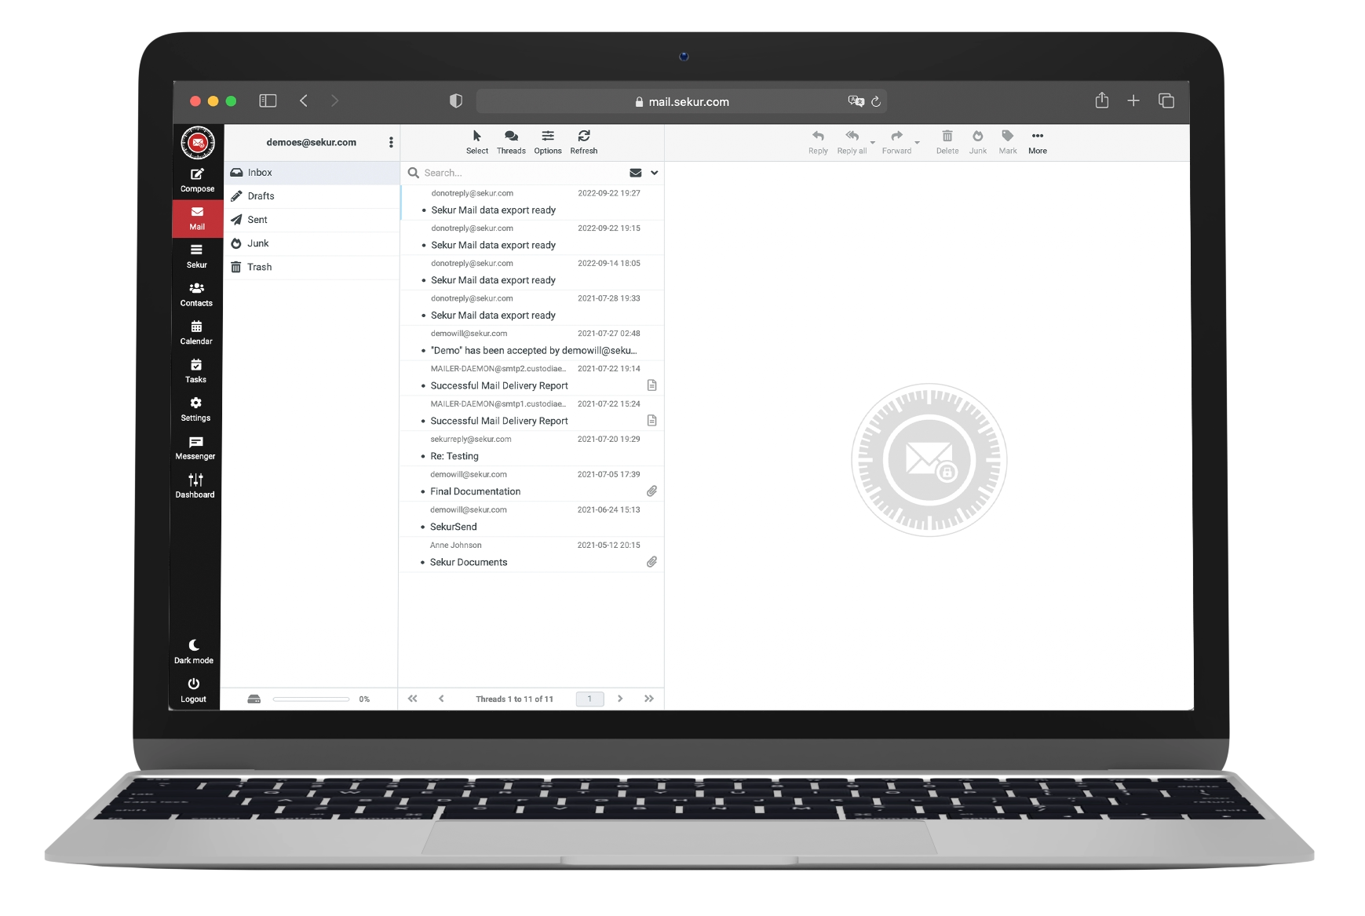The image size is (1365, 916).
Task: Open list Options in toolbar
Action: click(x=548, y=142)
